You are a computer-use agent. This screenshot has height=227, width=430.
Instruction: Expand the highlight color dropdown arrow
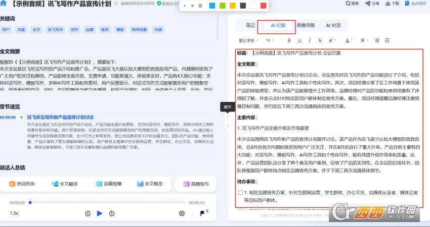(335, 40)
